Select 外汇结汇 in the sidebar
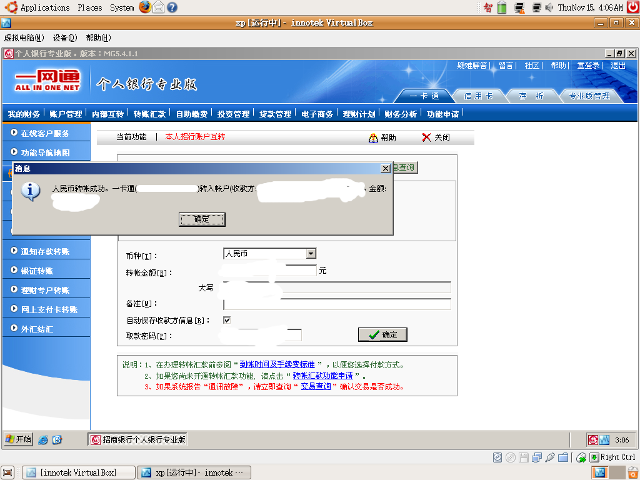 (46, 329)
